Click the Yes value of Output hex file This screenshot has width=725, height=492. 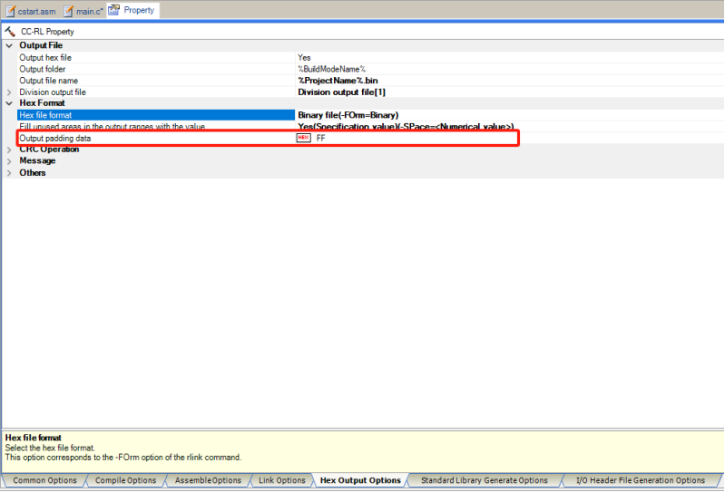coord(304,58)
